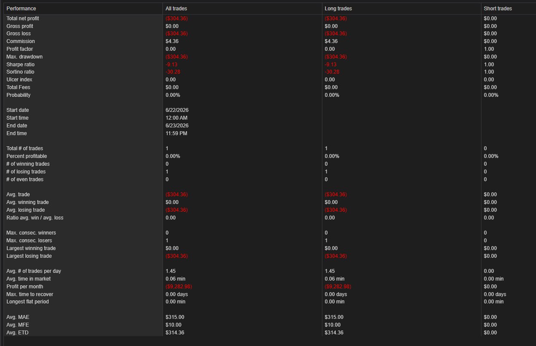Select the Avg. losing trade label
The image size is (536, 346).
[26, 210]
